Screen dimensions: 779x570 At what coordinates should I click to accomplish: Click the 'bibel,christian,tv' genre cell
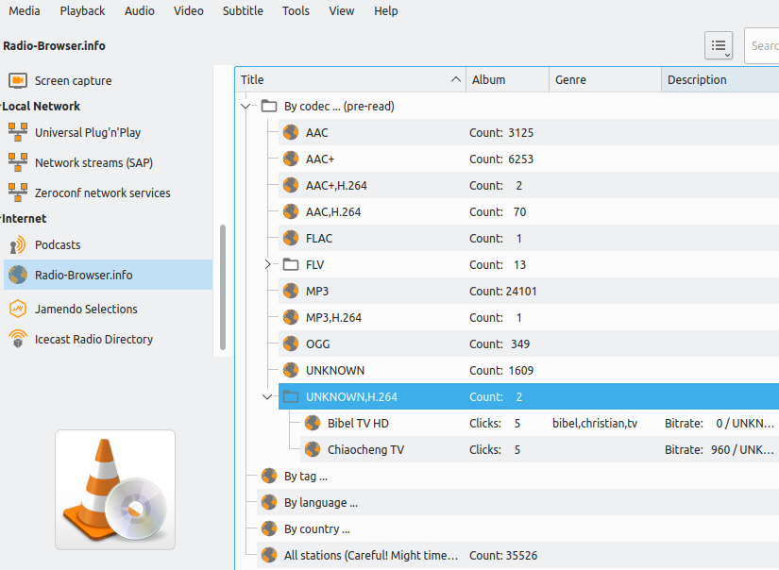click(x=595, y=423)
